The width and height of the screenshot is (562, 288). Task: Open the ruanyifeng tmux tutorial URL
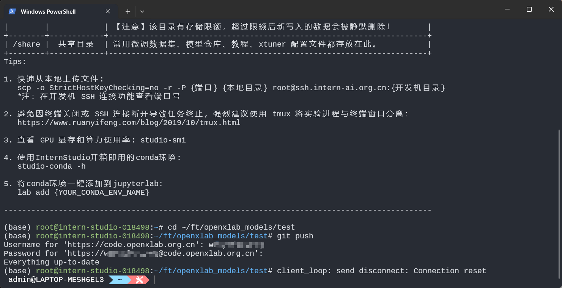129,123
